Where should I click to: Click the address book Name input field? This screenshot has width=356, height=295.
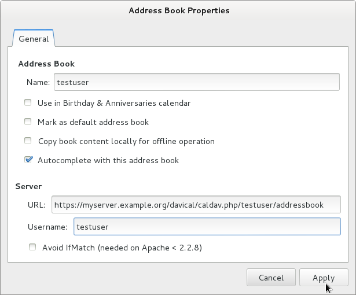(197, 82)
